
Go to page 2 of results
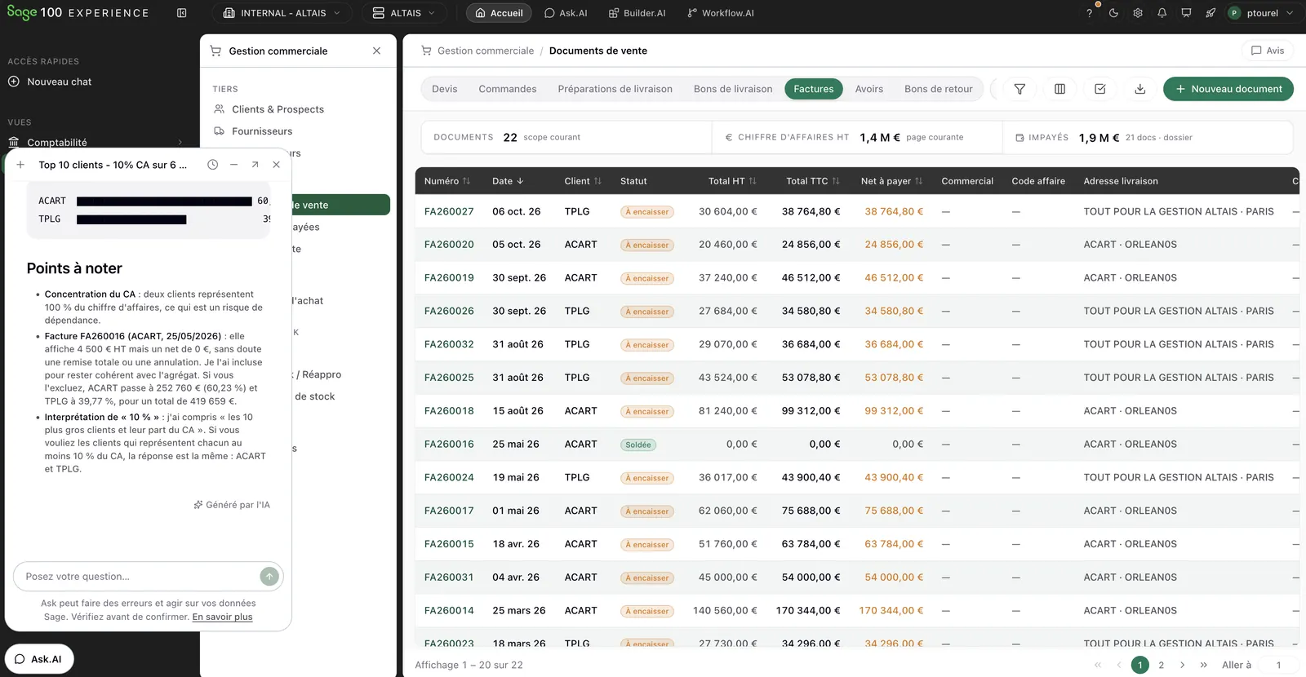[1162, 665]
